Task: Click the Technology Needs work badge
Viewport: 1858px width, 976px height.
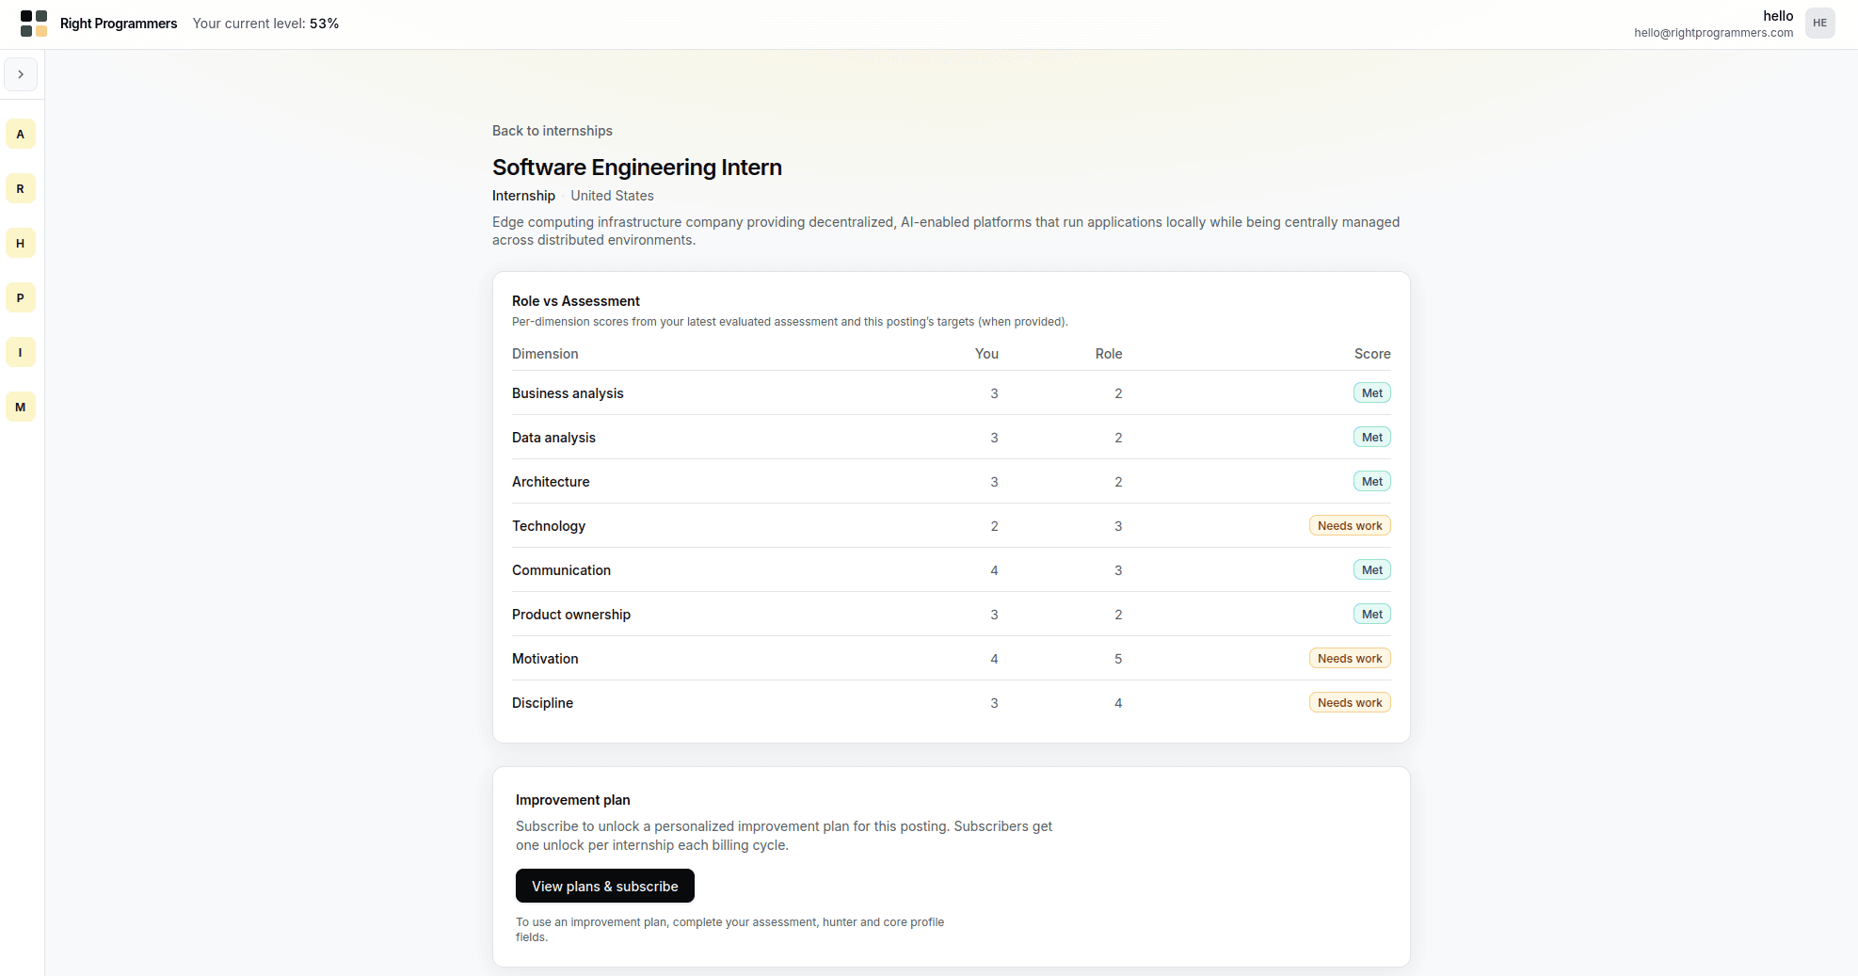Action: click(x=1349, y=526)
